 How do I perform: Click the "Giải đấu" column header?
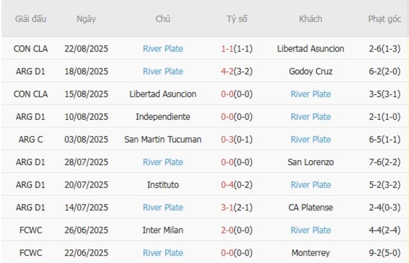pyautogui.click(x=30, y=19)
